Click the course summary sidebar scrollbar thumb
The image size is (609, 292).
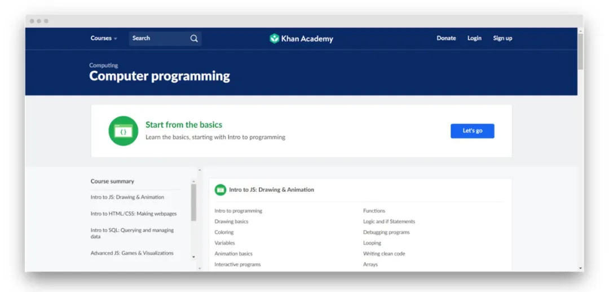193,203
